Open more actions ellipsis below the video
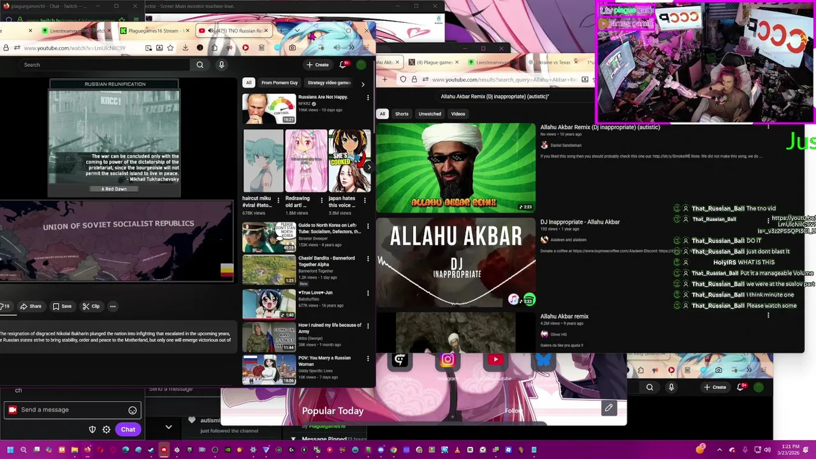The image size is (816, 459). [113, 306]
